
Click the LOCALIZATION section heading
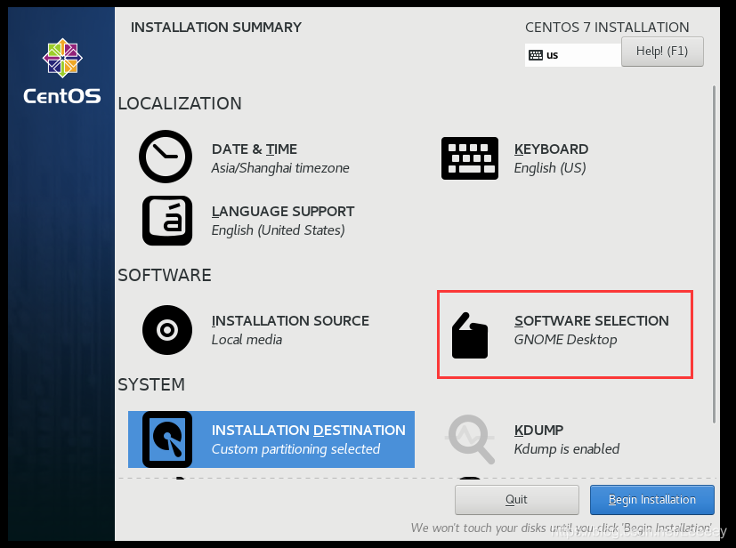point(180,104)
